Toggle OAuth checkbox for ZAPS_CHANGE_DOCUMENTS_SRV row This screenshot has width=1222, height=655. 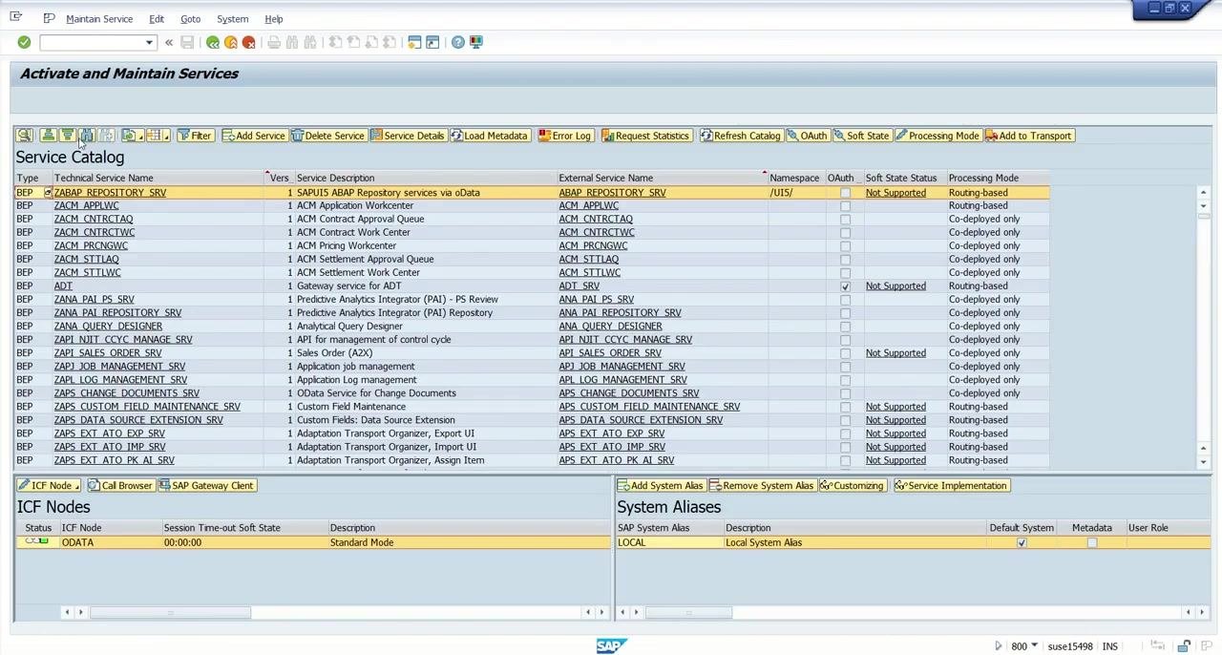tap(845, 393)
